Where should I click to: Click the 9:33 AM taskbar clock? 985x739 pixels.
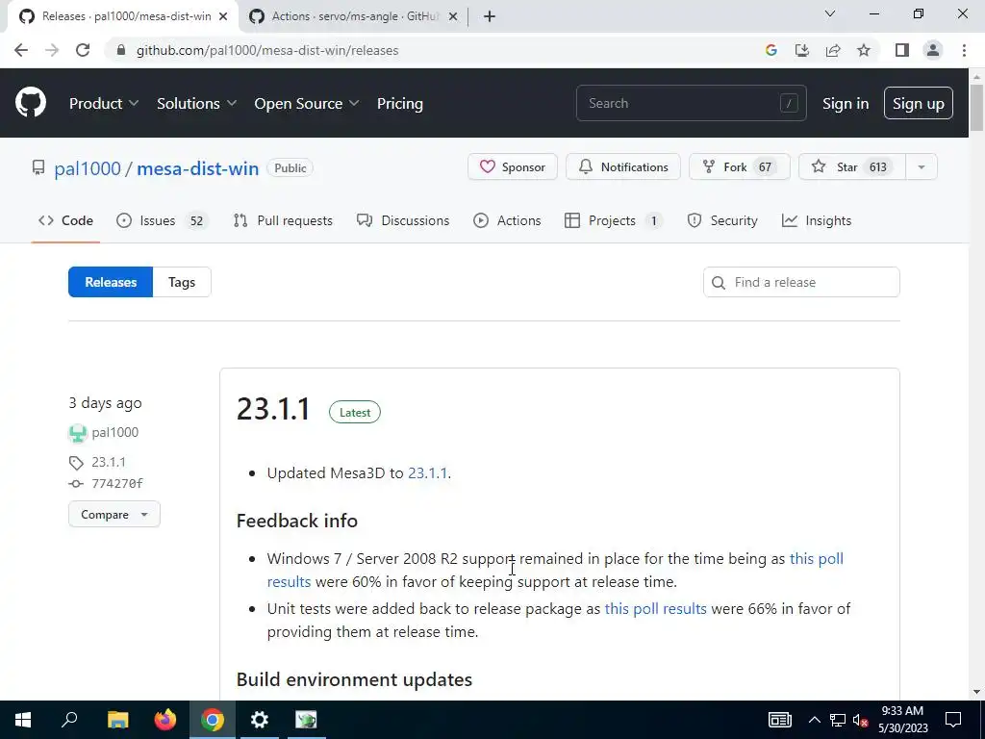902,711
